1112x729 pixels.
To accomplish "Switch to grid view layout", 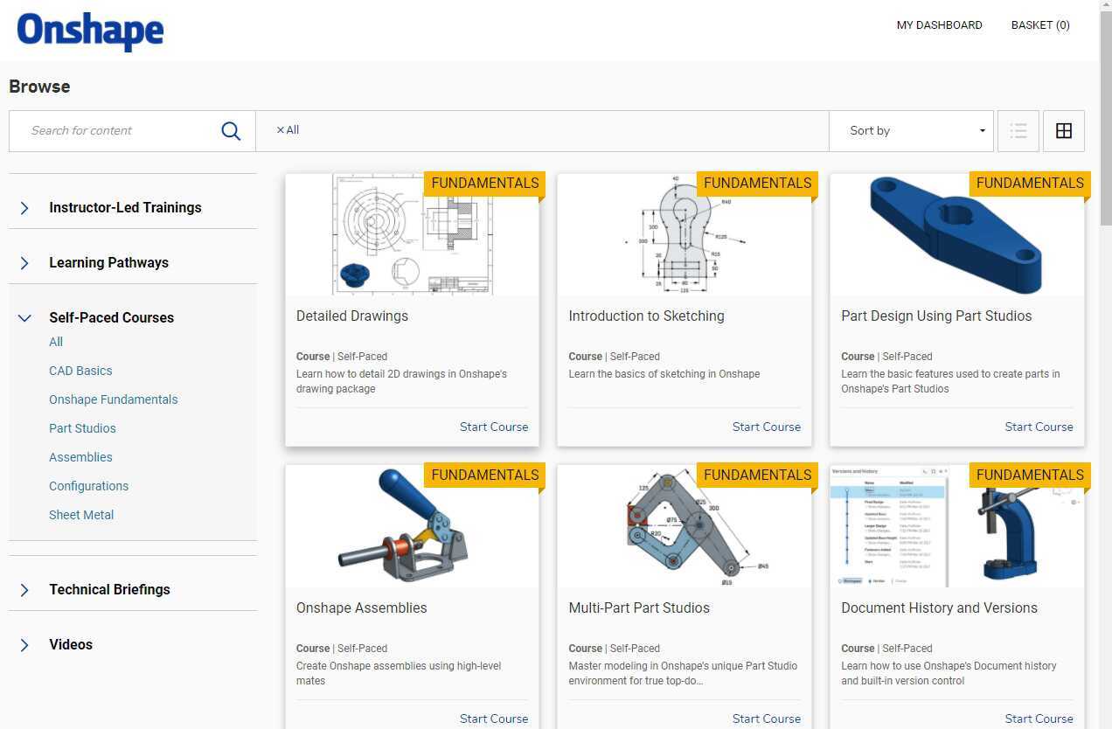I will click(1064, 130).
